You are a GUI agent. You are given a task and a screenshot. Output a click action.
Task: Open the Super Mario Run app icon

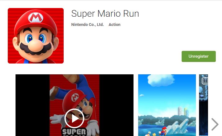click(x=36, y=36)
